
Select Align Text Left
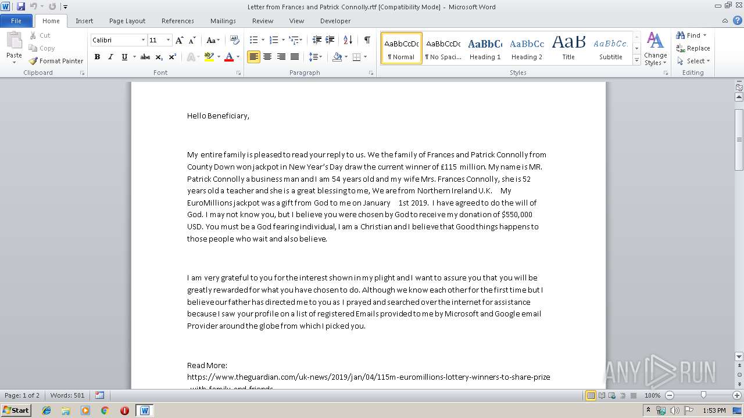click(x=253, y=57)
